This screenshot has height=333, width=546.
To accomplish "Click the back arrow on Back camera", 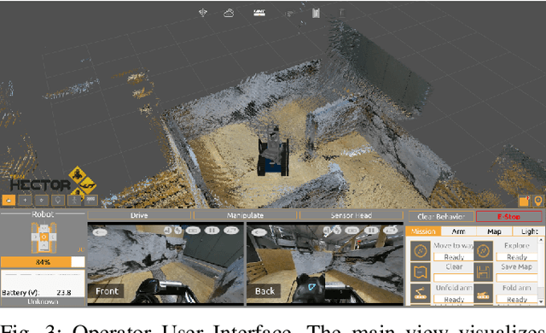I will 259,232.
